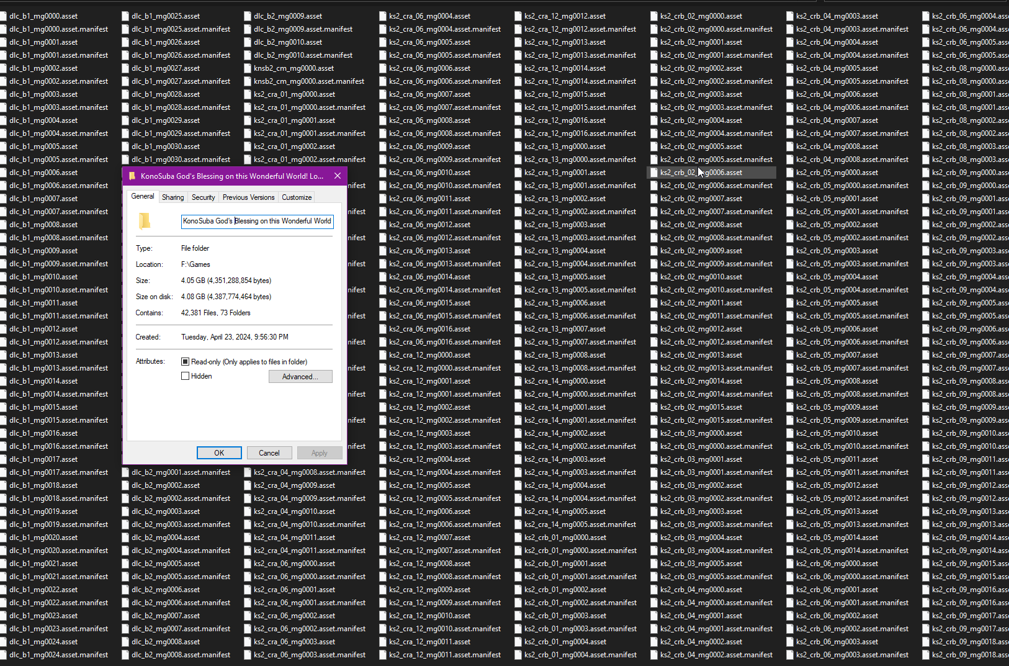Select file icon of dlc_b1_mg0025.asset
Viewport: 1009px width, 666px height.
coord(125,16)
